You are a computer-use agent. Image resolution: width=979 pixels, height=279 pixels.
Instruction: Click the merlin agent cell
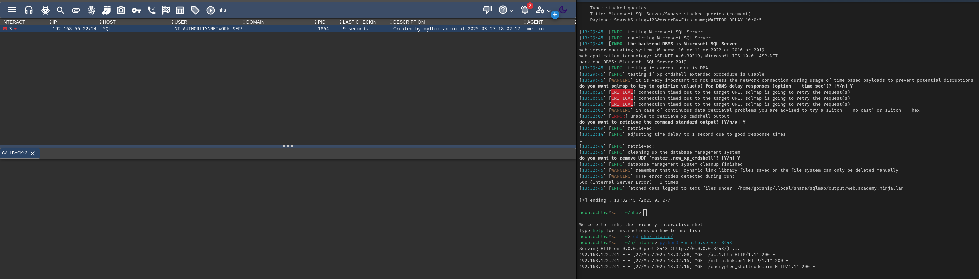pos(535,29)
